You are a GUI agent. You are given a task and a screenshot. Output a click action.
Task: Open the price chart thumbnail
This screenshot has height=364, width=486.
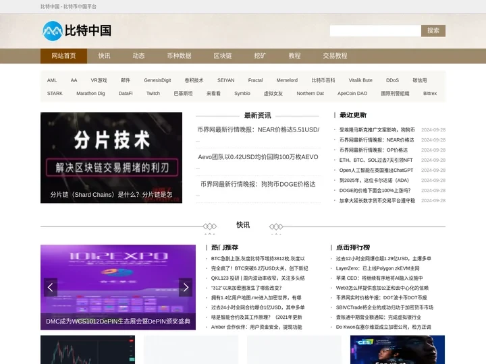click(88, 350)
